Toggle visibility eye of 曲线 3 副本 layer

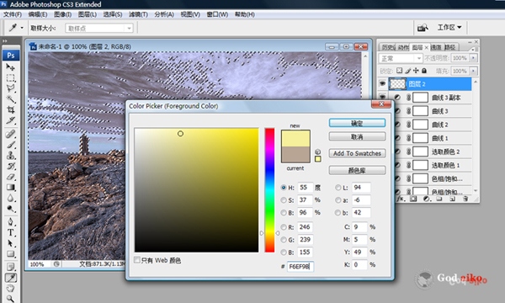point(382,97)
